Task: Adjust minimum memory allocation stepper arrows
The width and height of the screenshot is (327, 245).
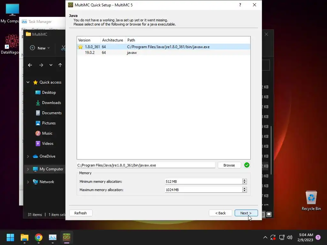Action: coord(245,181)
